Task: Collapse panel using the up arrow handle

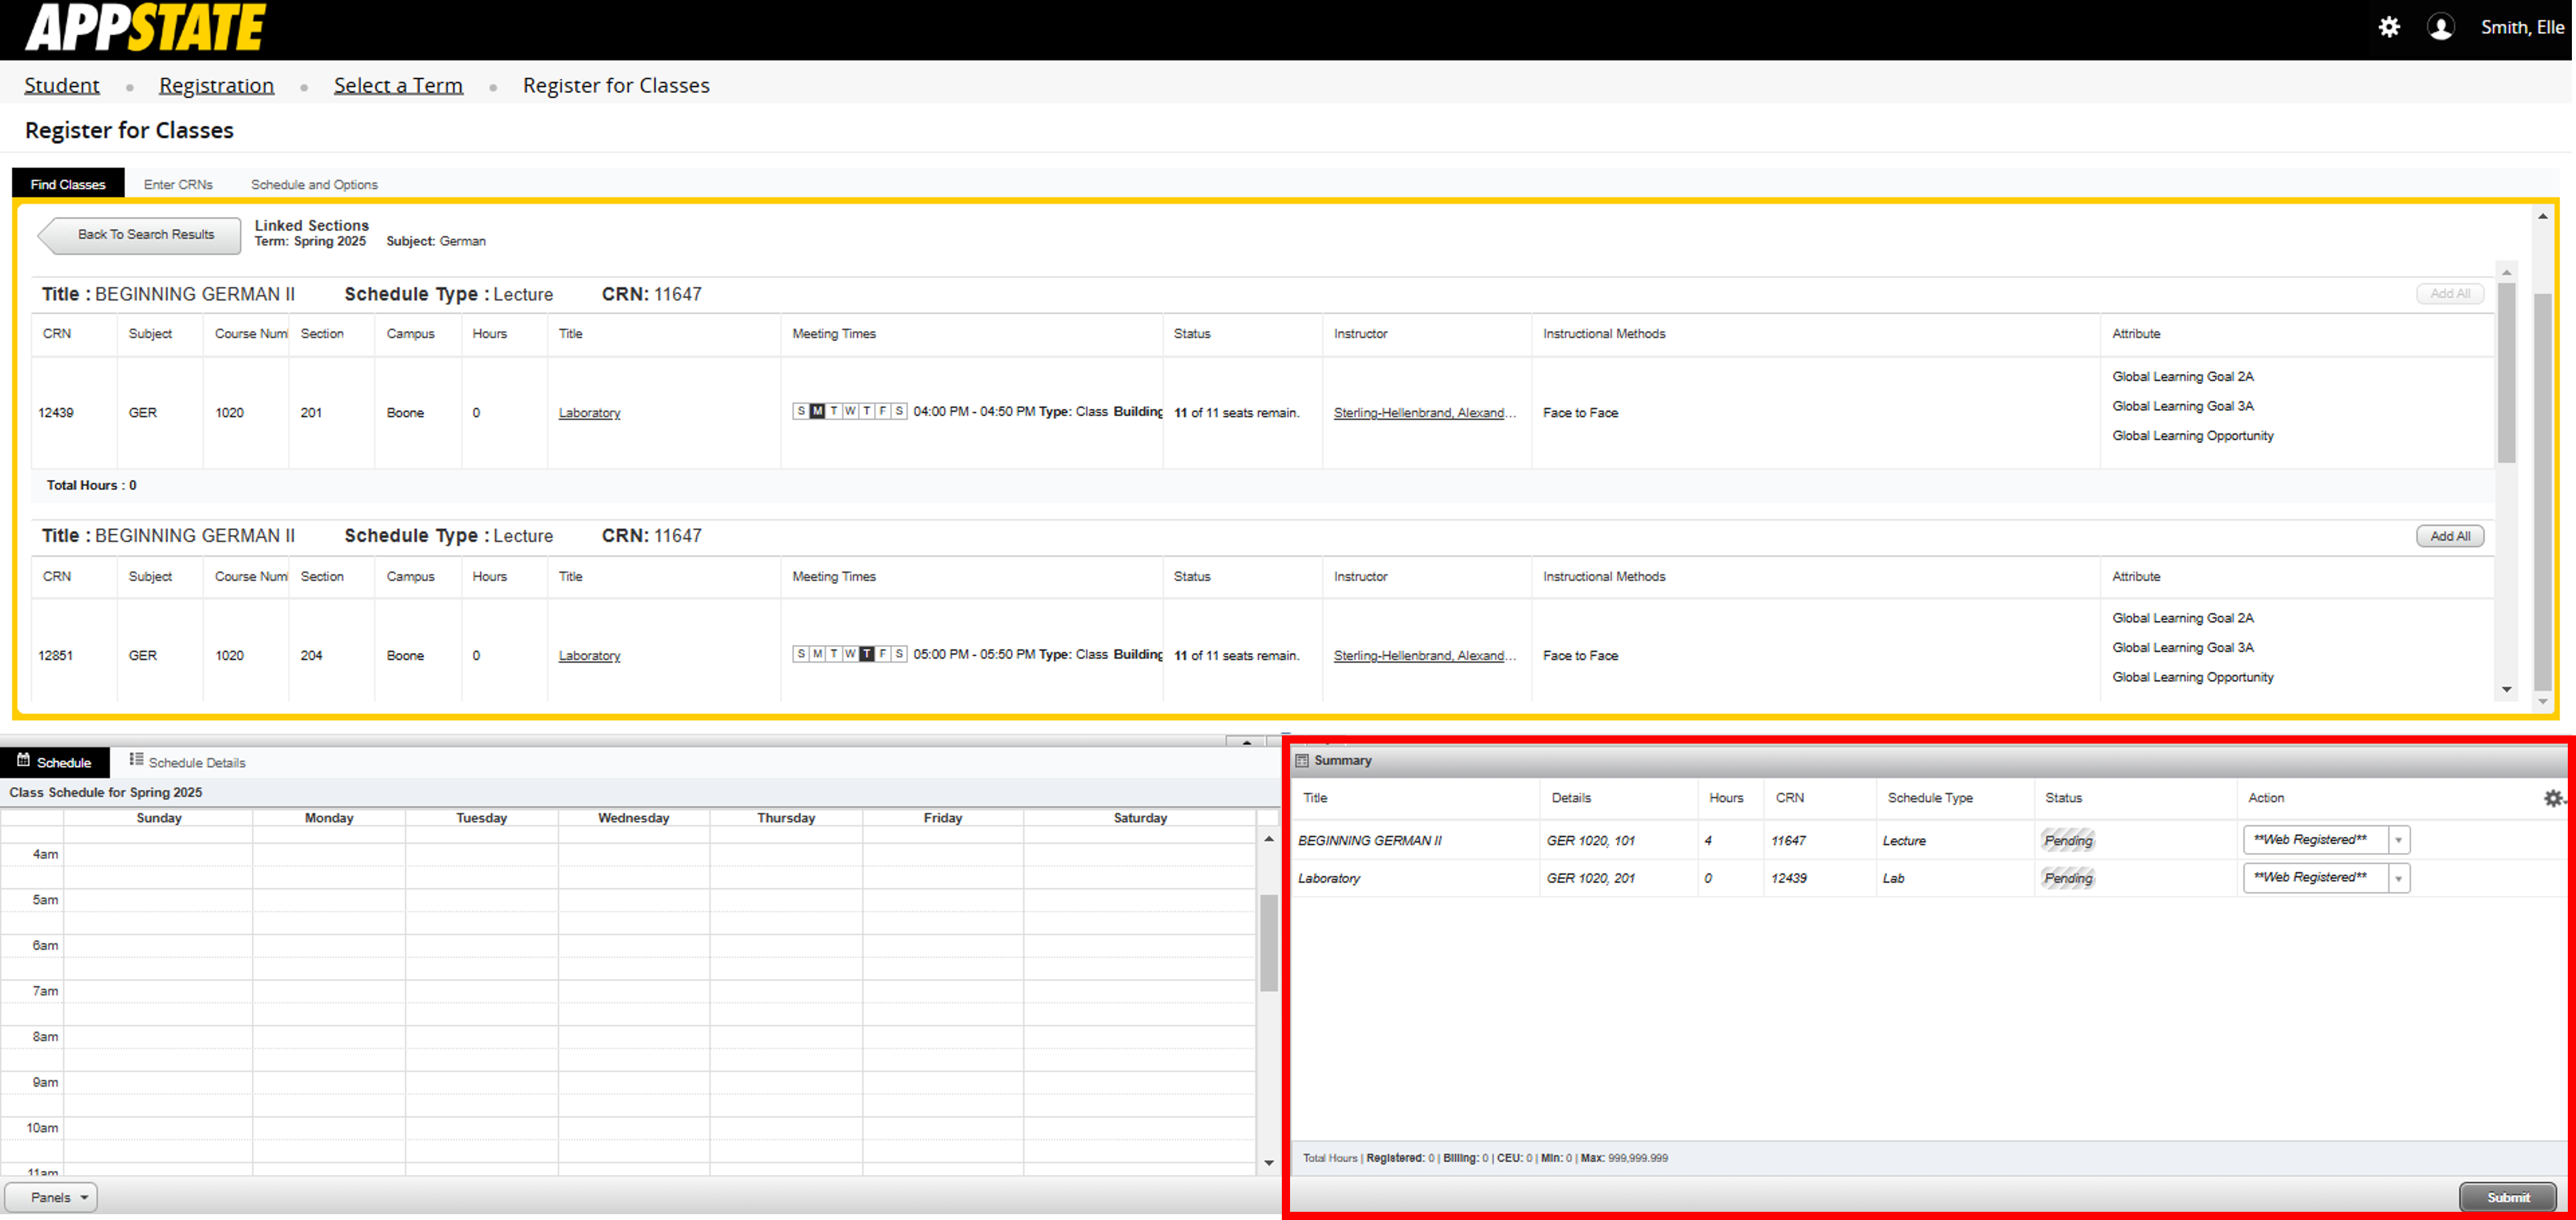Action: coord(1246,742)
